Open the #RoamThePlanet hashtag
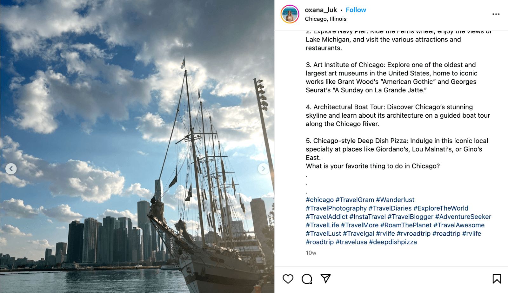 point(406,225)
